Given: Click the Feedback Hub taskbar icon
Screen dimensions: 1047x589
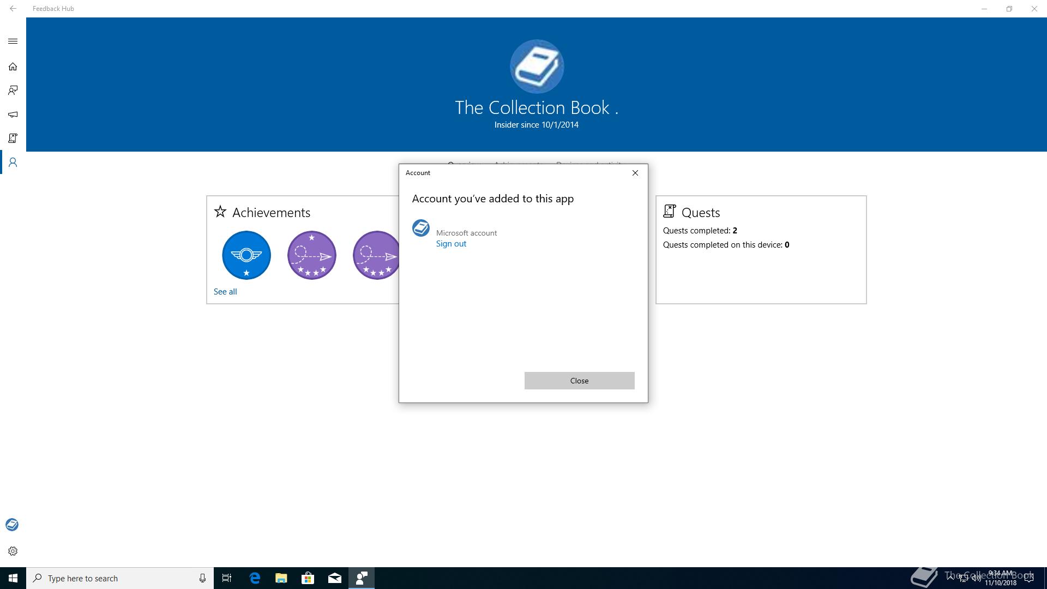Looking at the screenshot, I should (x=362, y=578).
